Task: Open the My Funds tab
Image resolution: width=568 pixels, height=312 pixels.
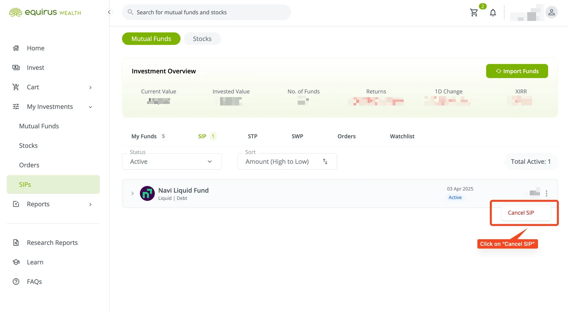Action: pos(149,136)
